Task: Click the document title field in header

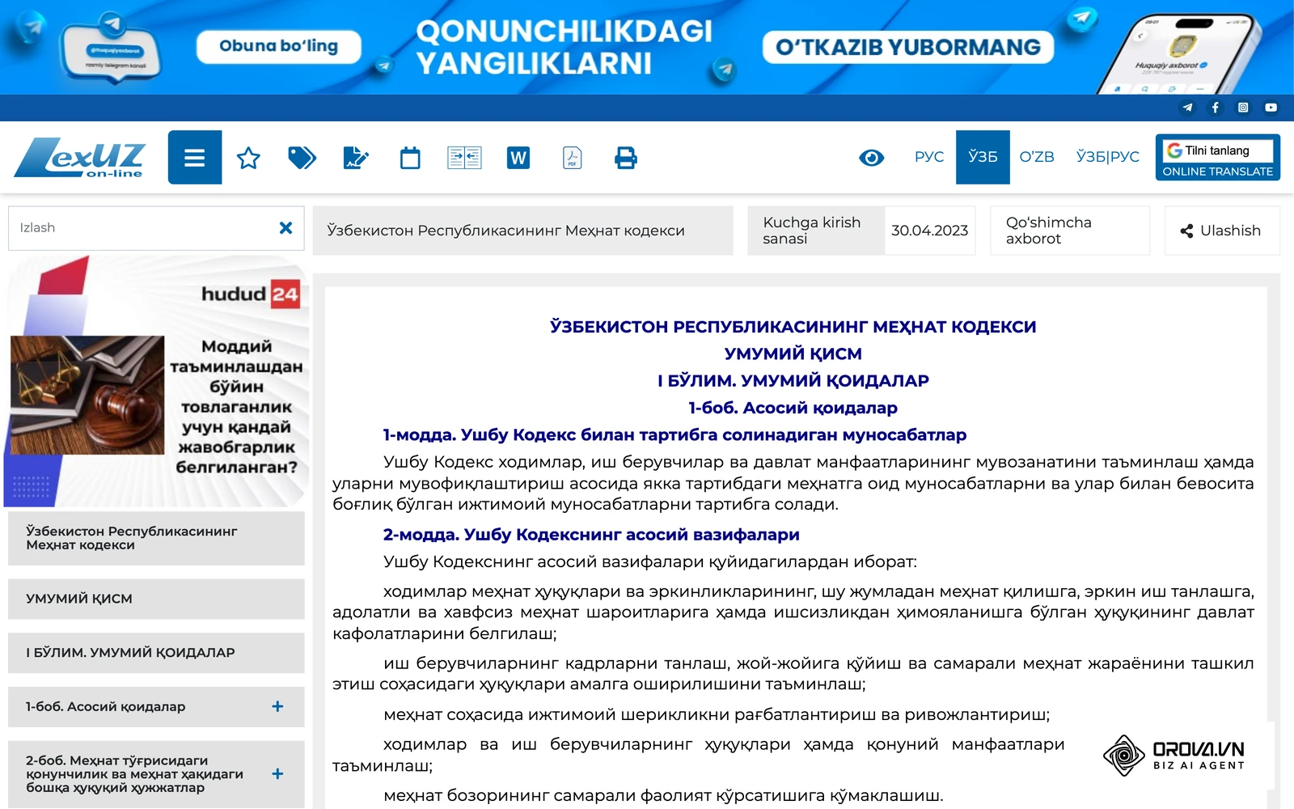Action: [523, 231]
